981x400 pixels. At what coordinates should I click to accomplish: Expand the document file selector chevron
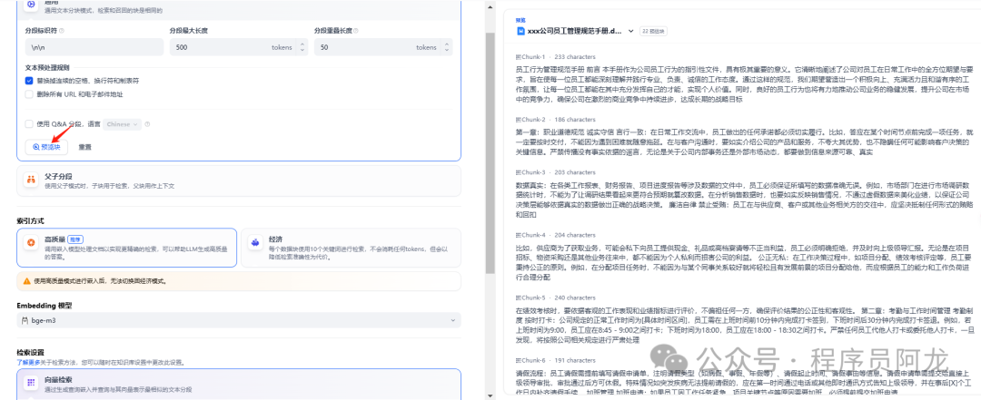tap(629, 31)
